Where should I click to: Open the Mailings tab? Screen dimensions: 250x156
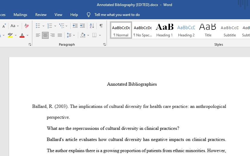[21, 15]
